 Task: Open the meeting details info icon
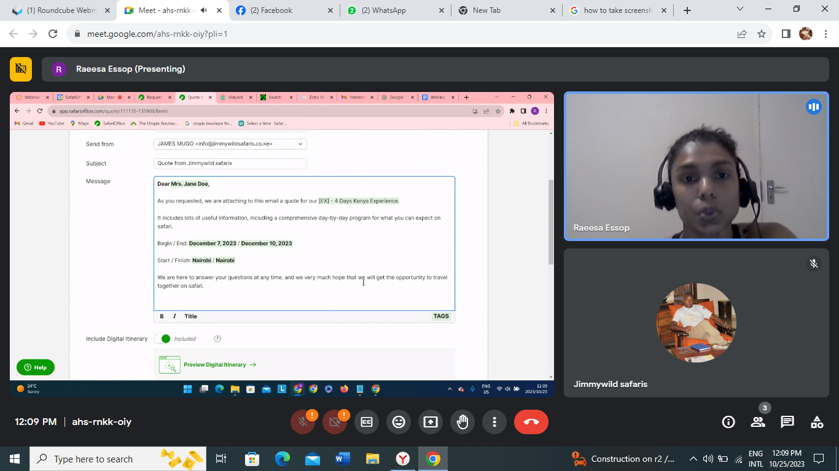click(728, 422)
